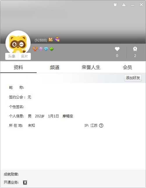Image resolution: width=146 pixels, height=188 pixels.
Task: Click the orange V8 VIP badge
Action: click(x=51, y=40)
